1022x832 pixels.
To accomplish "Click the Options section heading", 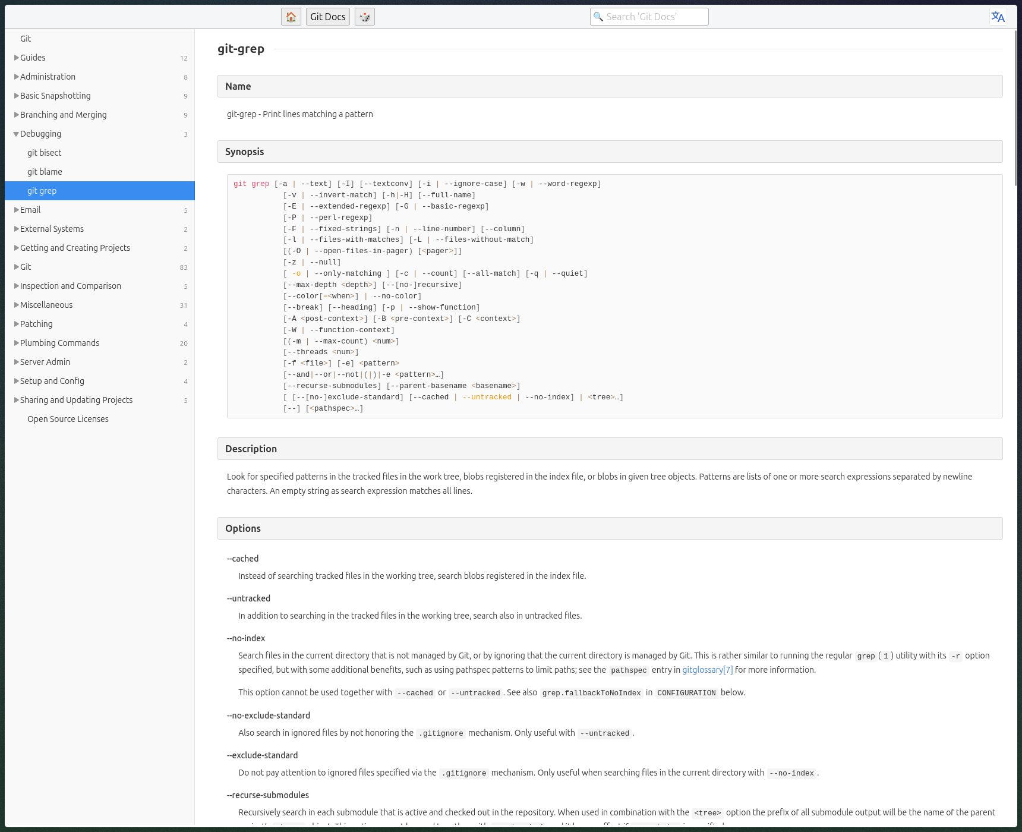I will [610, 528].
